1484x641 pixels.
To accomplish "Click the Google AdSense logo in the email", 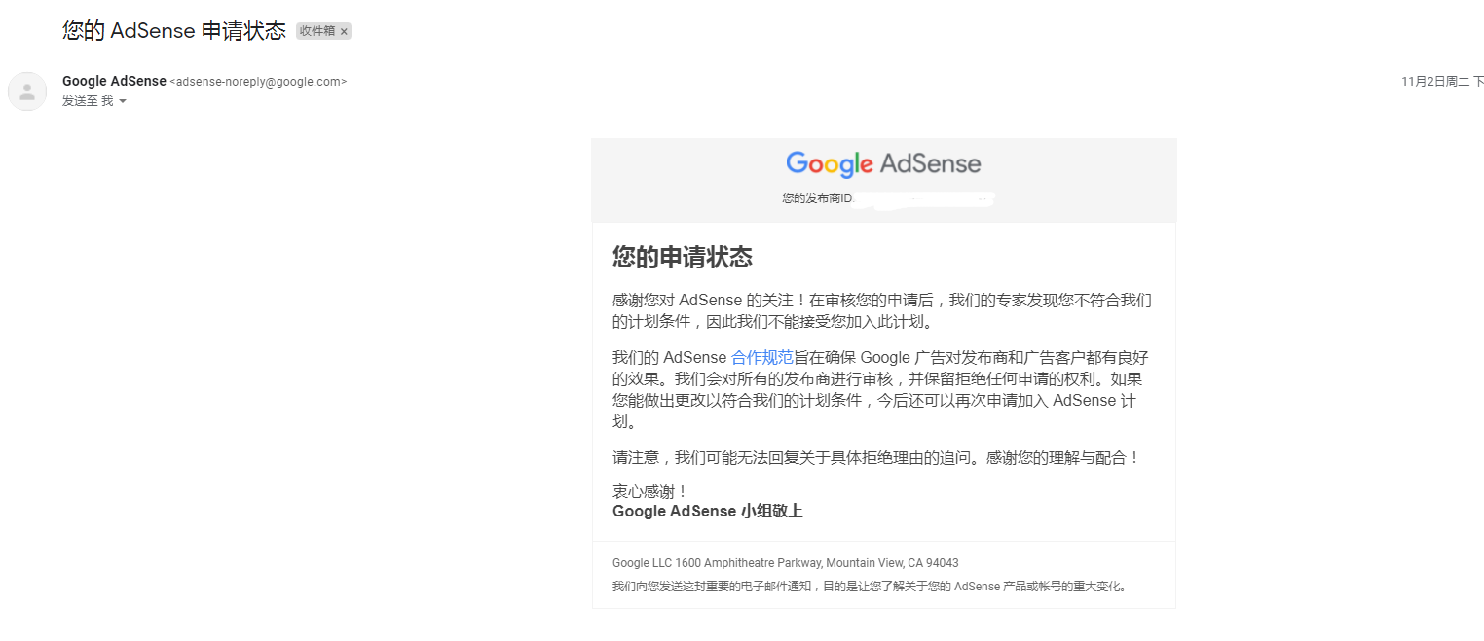I will click(x=882, y=163).
